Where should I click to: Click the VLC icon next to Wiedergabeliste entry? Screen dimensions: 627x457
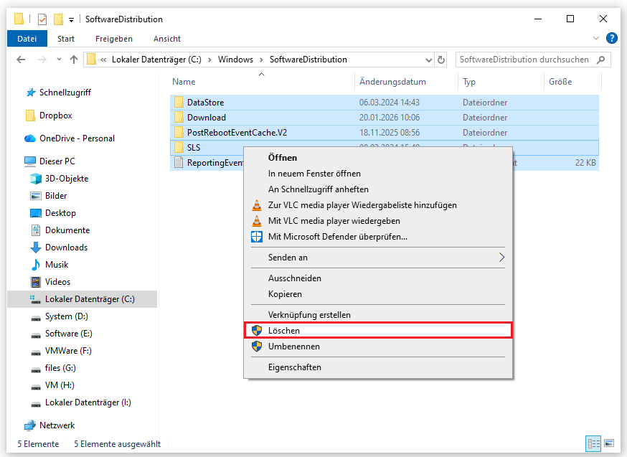pyautogui.click(x=257, y=204)
